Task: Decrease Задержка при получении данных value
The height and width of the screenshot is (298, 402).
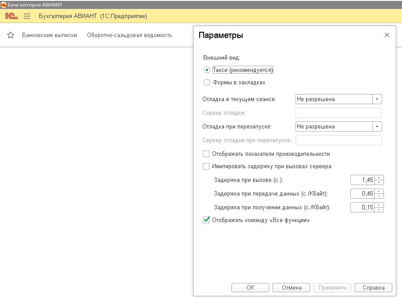Action: pyautogui.click(x=379, y=210)
